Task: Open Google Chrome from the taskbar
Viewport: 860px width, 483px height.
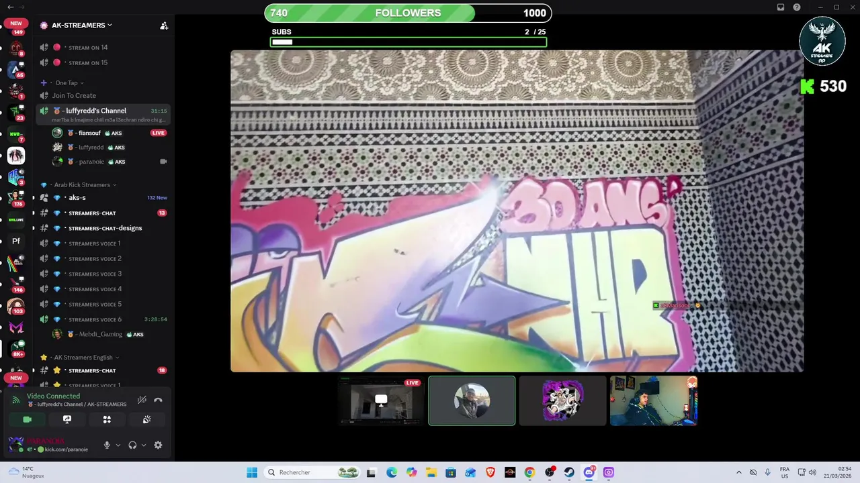Action: (529, 472)
